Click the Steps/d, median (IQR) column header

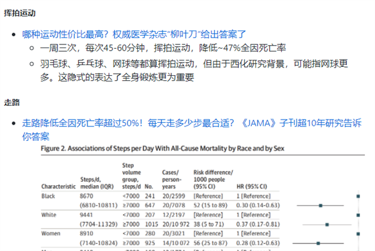coord(97,183)
